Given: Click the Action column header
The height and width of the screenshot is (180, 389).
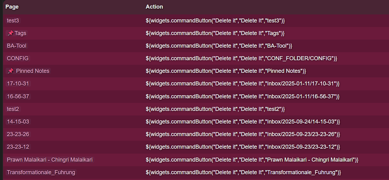Looking at the screenshot, I should (x=154, y=7).
